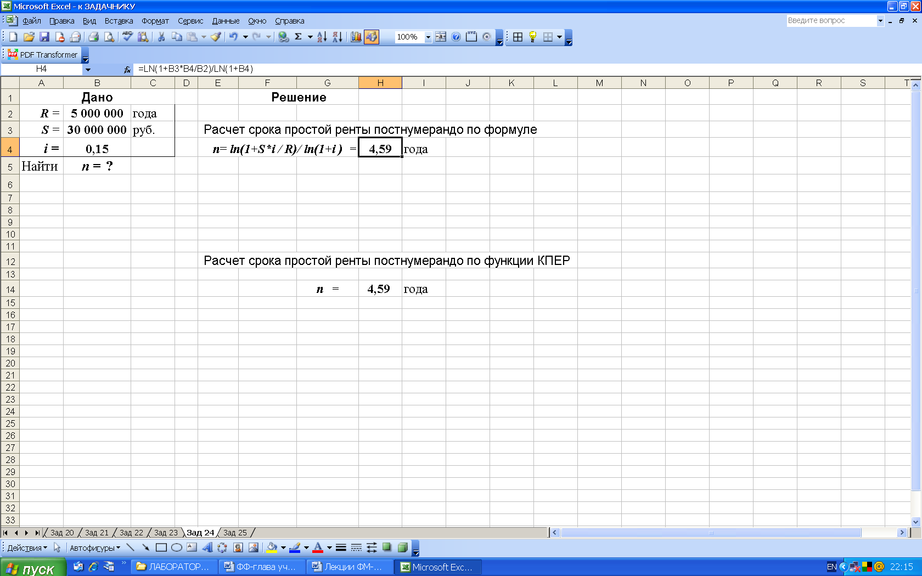Sort descending with the Z-A icon
Screen dimensions: 922x576
[338, 37]
